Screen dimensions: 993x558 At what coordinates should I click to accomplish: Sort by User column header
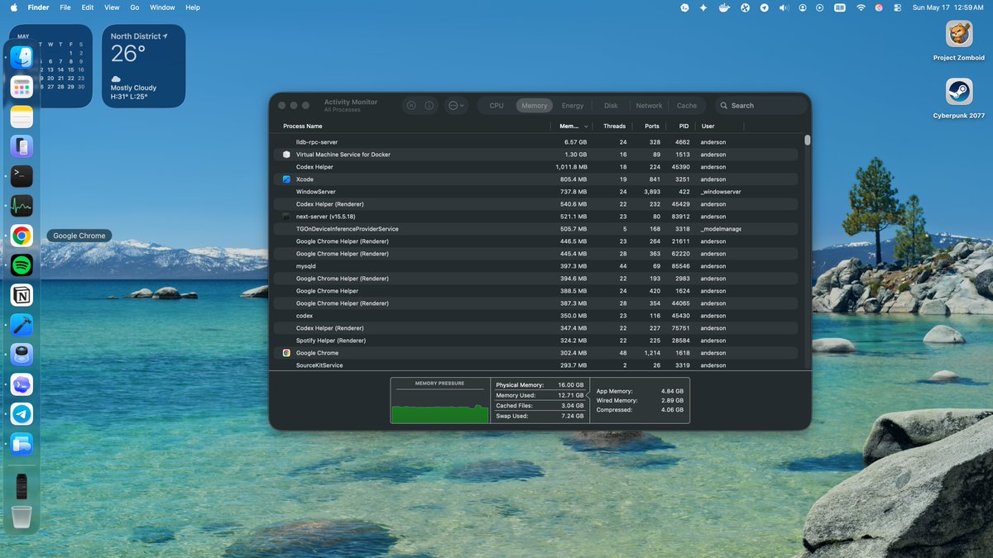[x=708, y=126]
